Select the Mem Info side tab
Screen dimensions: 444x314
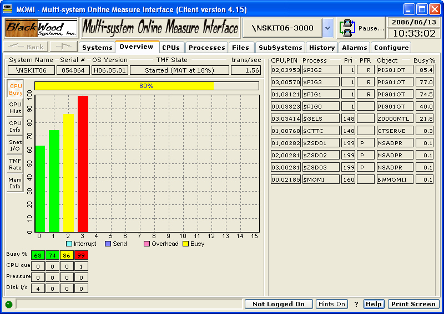tap(15, 183)
